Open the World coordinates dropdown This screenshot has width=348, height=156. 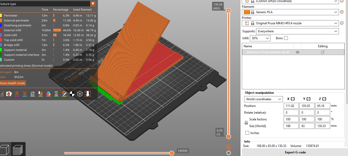point(263,99)
